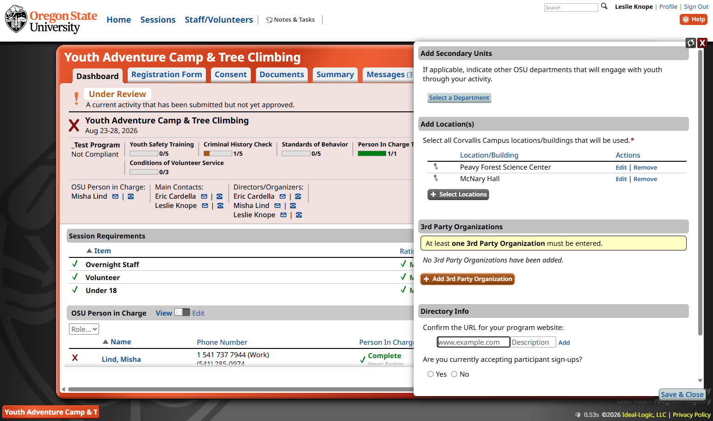
Task: Click Remove link for McNary Hall
Action: [645, 179]
